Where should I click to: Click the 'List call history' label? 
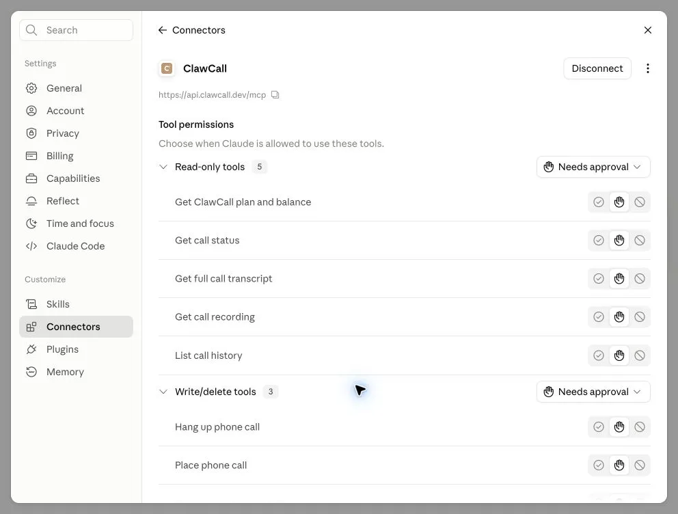pos(208,355)
